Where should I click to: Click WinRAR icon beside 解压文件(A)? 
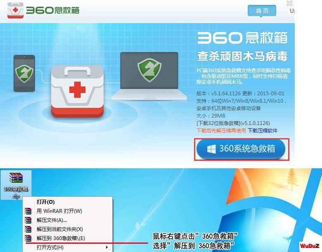click(28, 220)
